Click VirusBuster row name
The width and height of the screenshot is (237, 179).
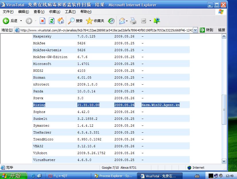tap(44, 160)
